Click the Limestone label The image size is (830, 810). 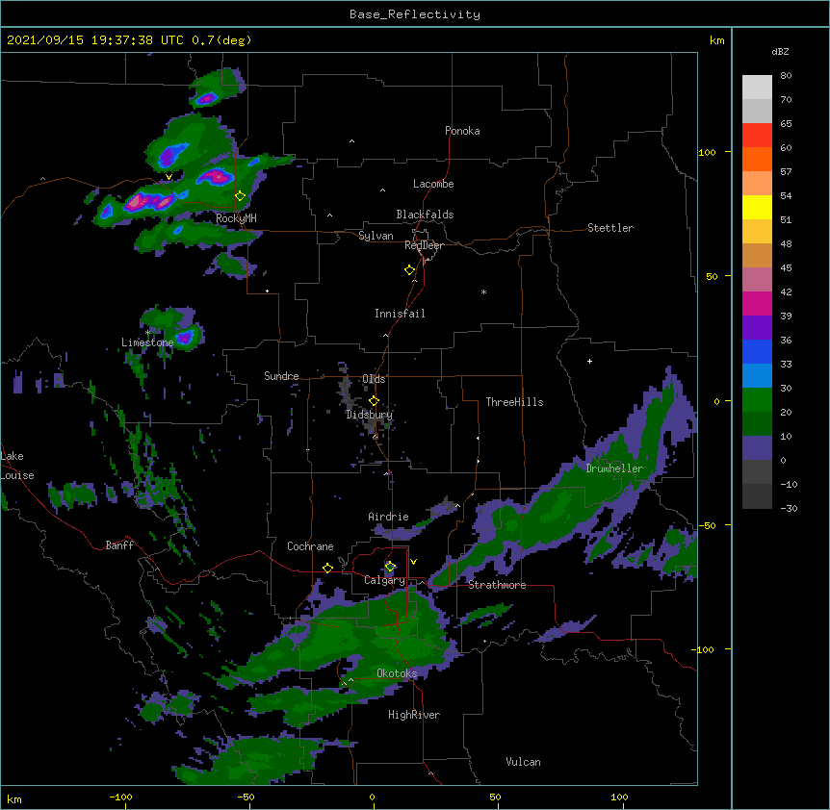tap(147, 342)
